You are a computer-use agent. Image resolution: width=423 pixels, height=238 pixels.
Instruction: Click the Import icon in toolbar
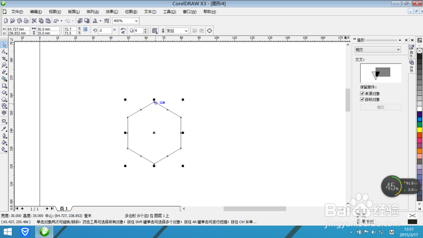click(x=80, y=21)
